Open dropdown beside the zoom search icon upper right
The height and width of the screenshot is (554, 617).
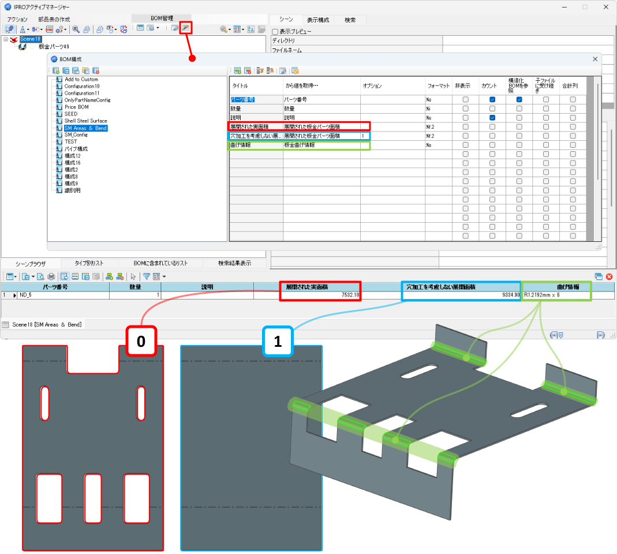coord(229,29)
